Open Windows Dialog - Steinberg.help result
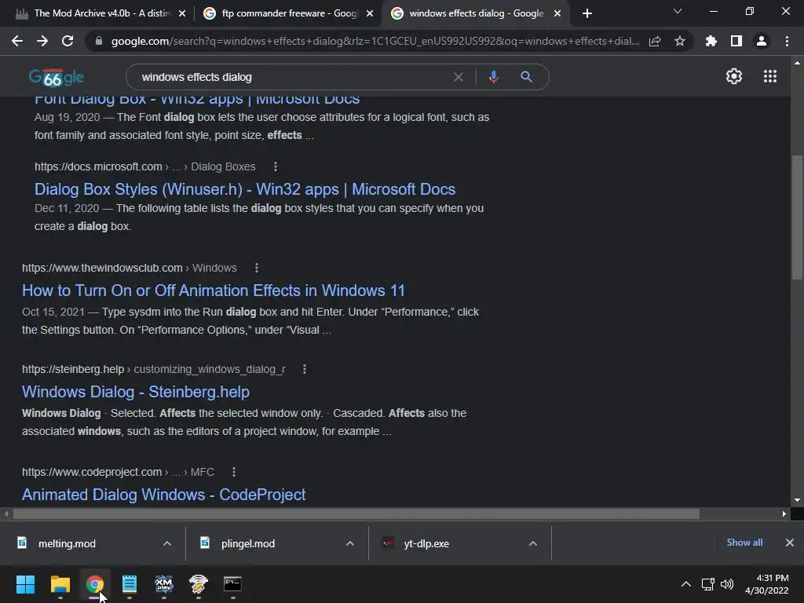The height and width of the screenshot is (603, 804). 136,392
